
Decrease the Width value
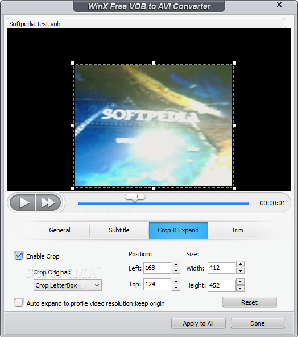point(241,271)
